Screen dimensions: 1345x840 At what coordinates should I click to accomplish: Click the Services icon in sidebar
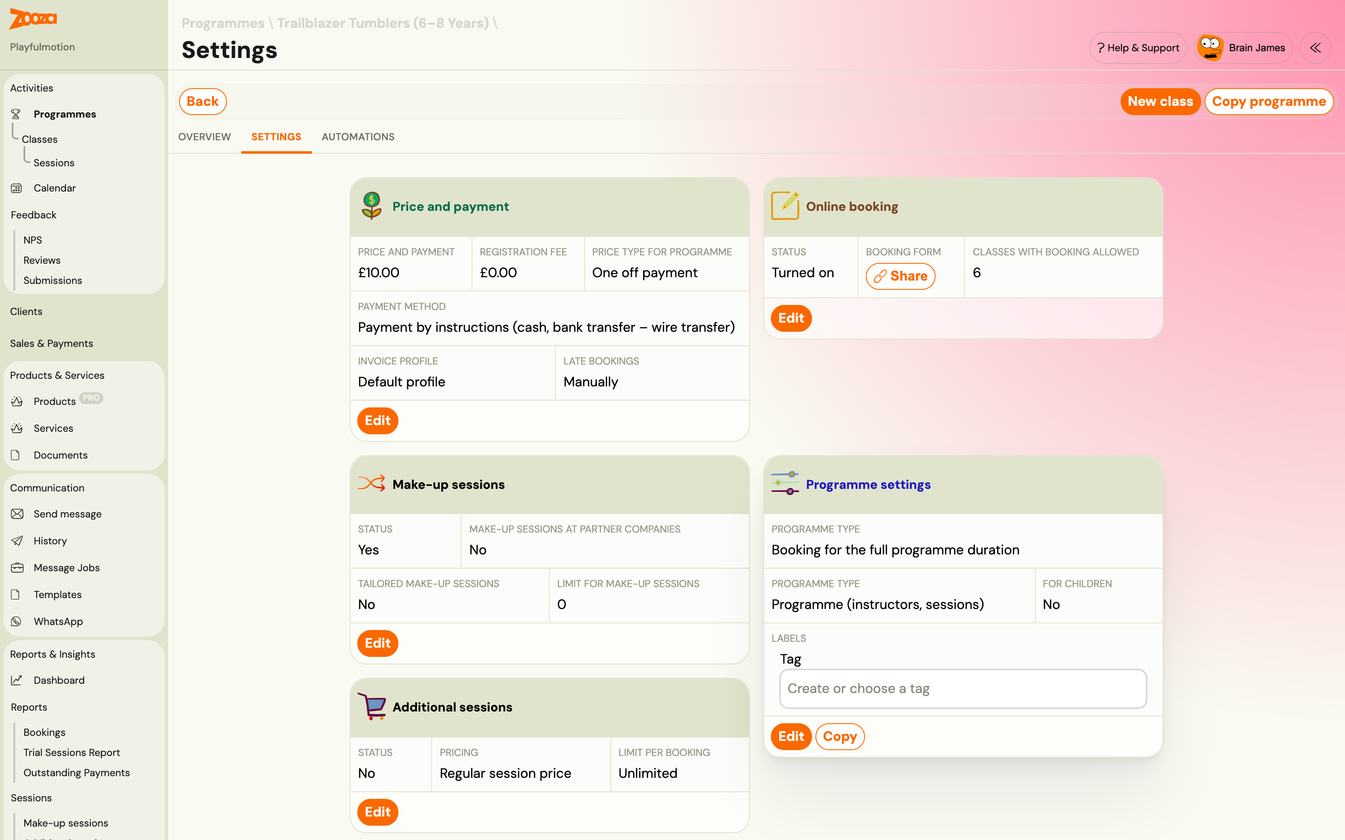click(17, 428)
